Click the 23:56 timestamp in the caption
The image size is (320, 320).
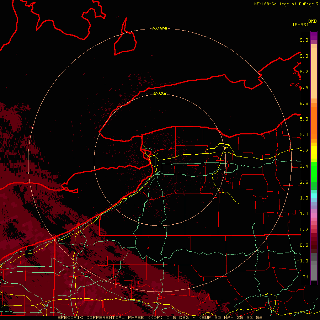(254, 318)
